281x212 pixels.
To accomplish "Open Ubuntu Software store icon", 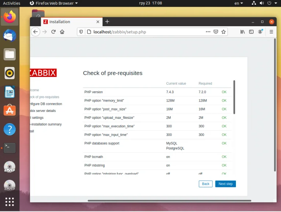I will tap(10, 110).
